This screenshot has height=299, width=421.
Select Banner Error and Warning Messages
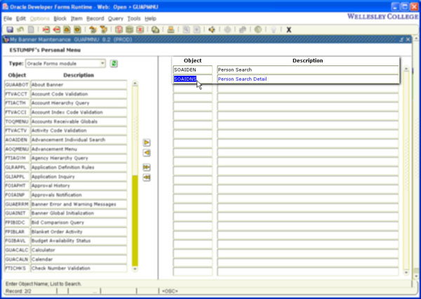65,204
